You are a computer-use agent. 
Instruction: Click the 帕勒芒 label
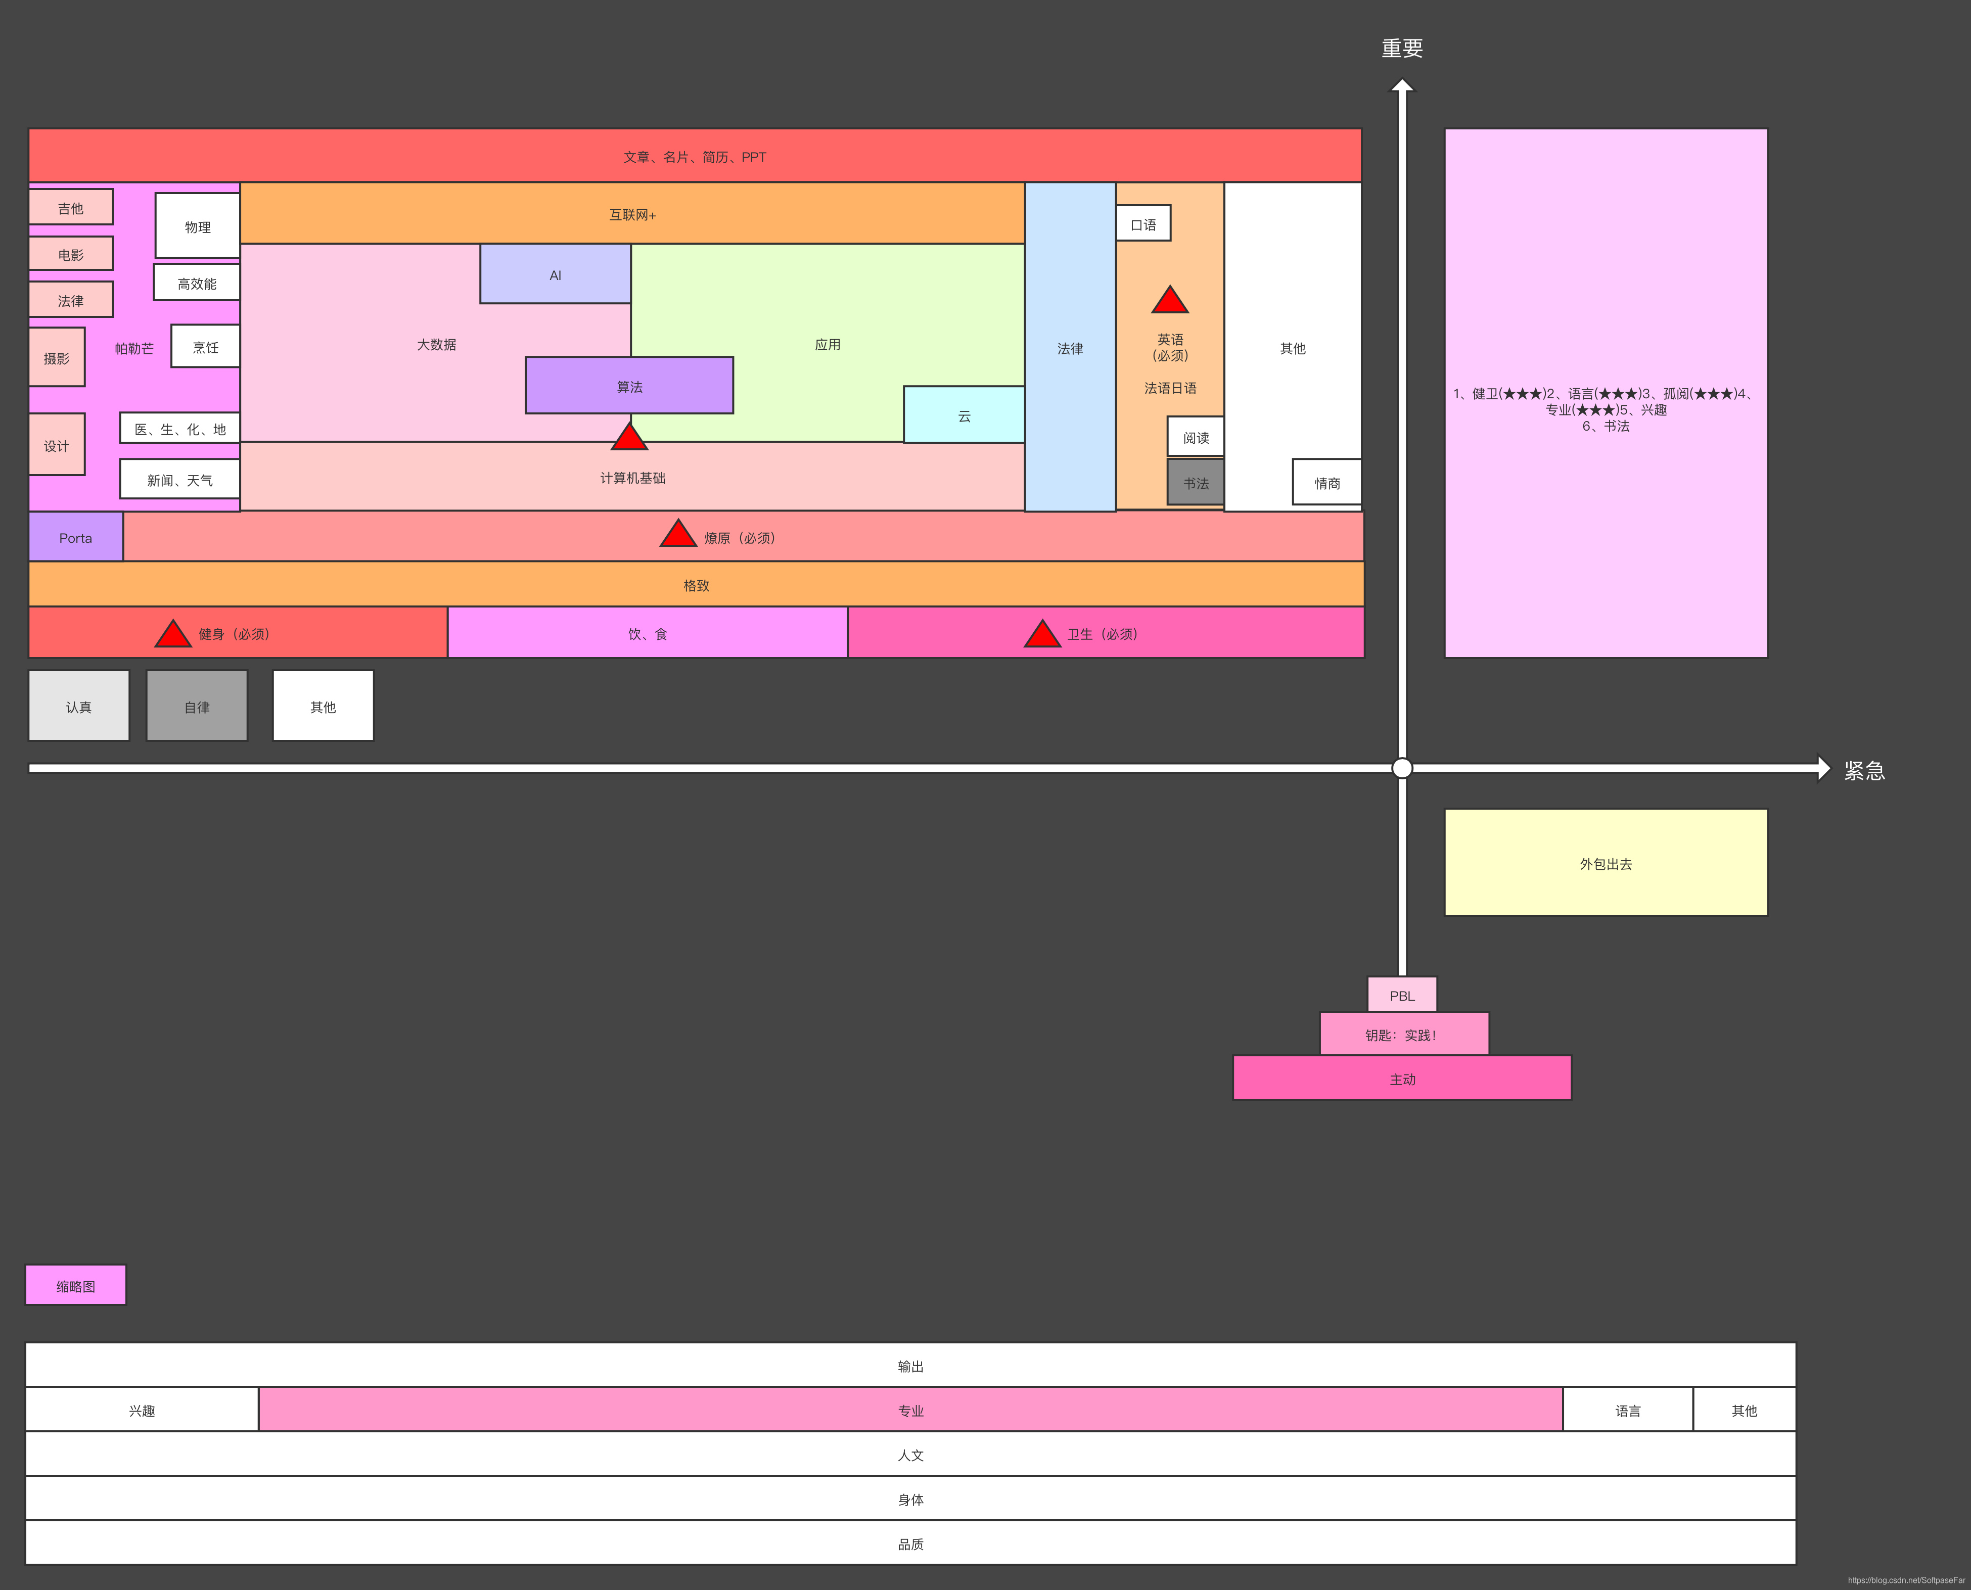pos(134,348)
